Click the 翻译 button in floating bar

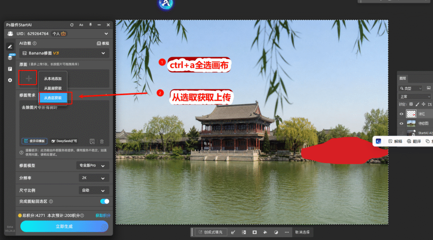414,141
